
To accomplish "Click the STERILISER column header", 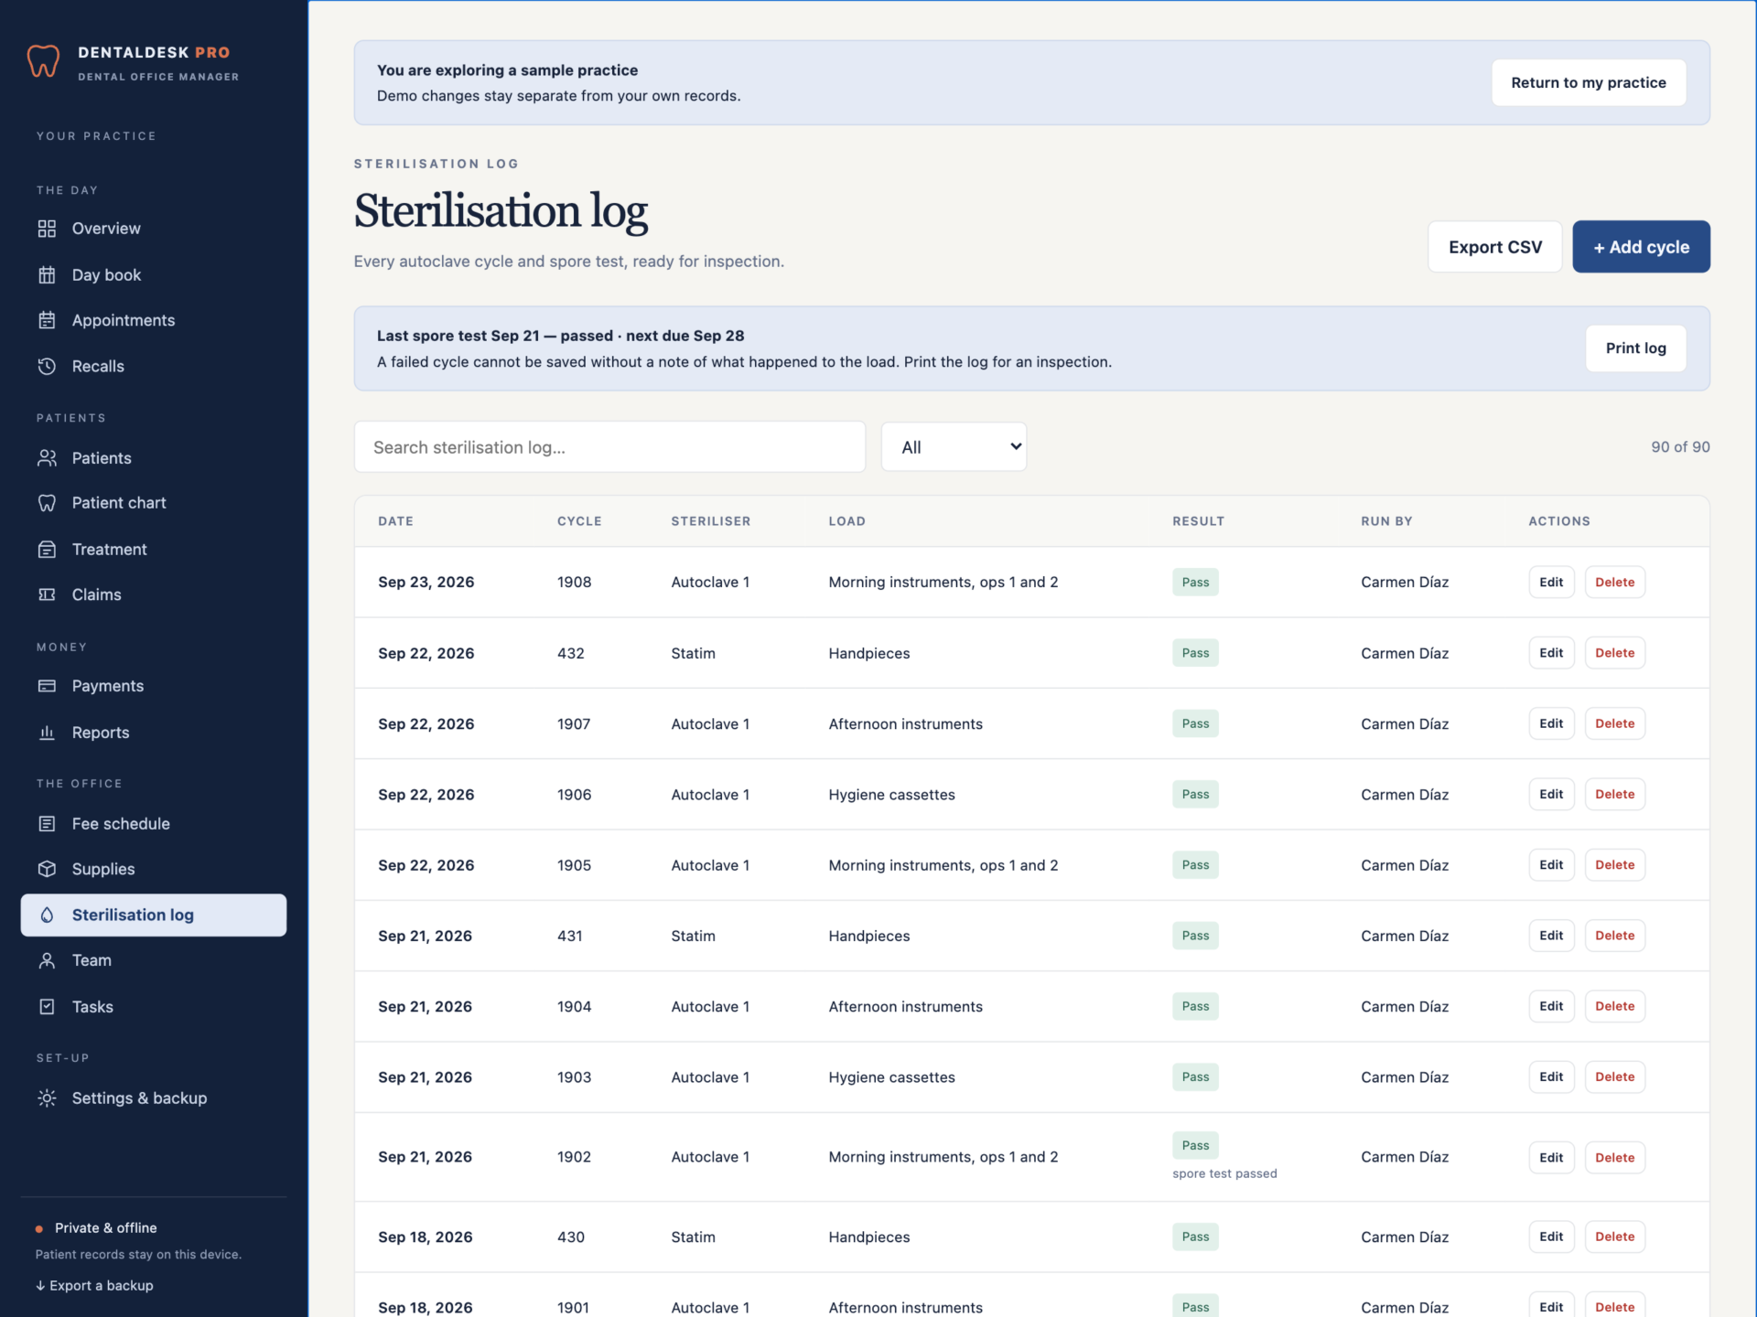I will (710, 520).
